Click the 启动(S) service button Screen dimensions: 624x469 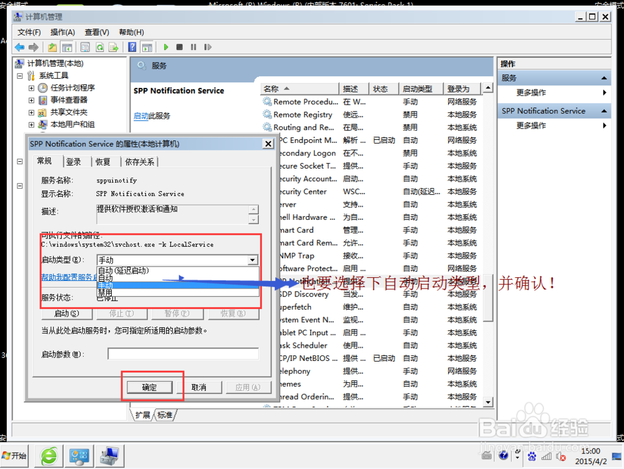click(x=67, y=313)
